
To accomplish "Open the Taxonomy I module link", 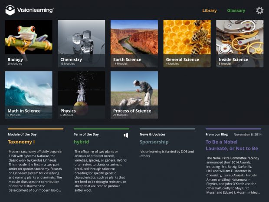I will (21, 142).
